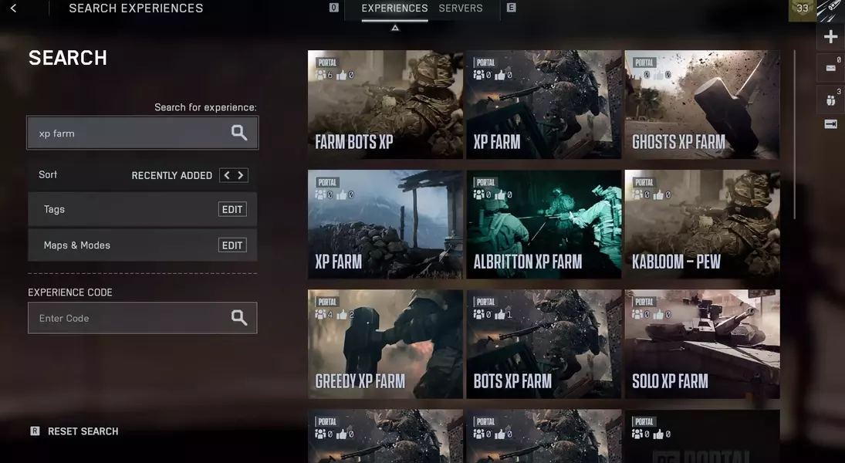Click the magnifier icon in experience search box
The height and width of the screenshot is (463, 845).
[239, 133]
